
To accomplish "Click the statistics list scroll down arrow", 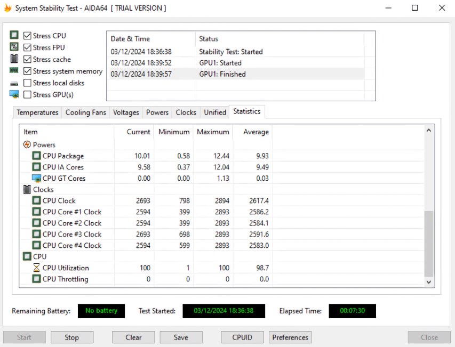I will (x=429, y=282).
